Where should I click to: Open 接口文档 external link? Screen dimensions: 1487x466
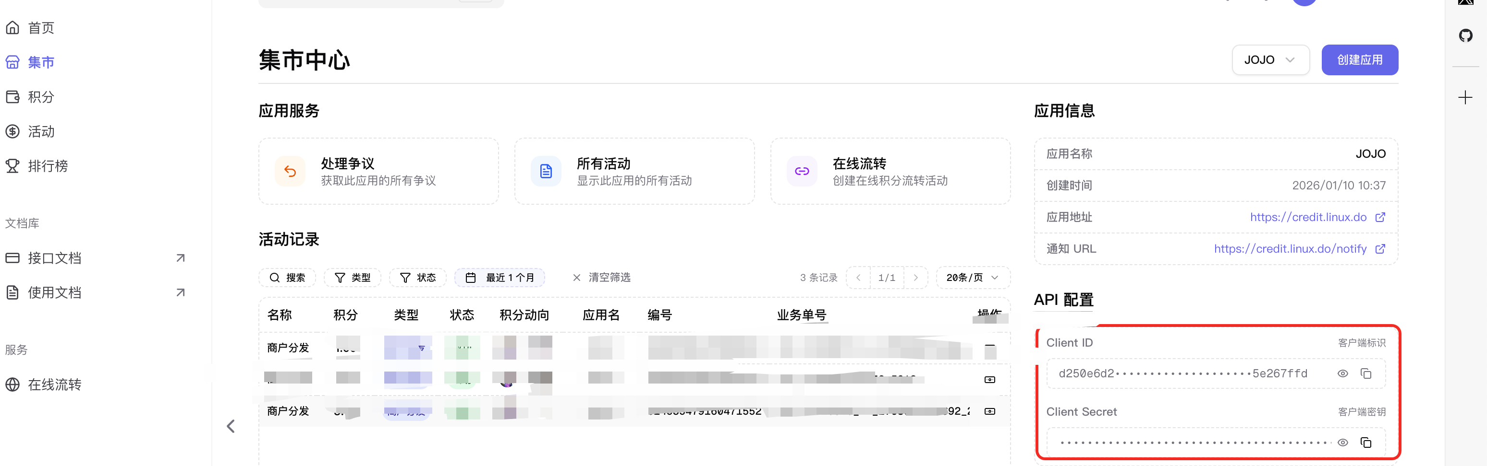coord(54,258)
